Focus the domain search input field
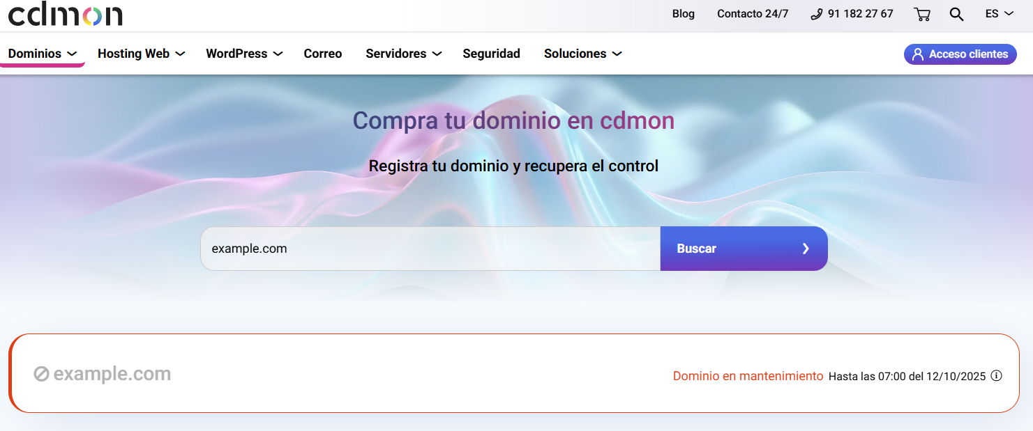This screenshot has height=431, width=1033. (x=430, y=249)
